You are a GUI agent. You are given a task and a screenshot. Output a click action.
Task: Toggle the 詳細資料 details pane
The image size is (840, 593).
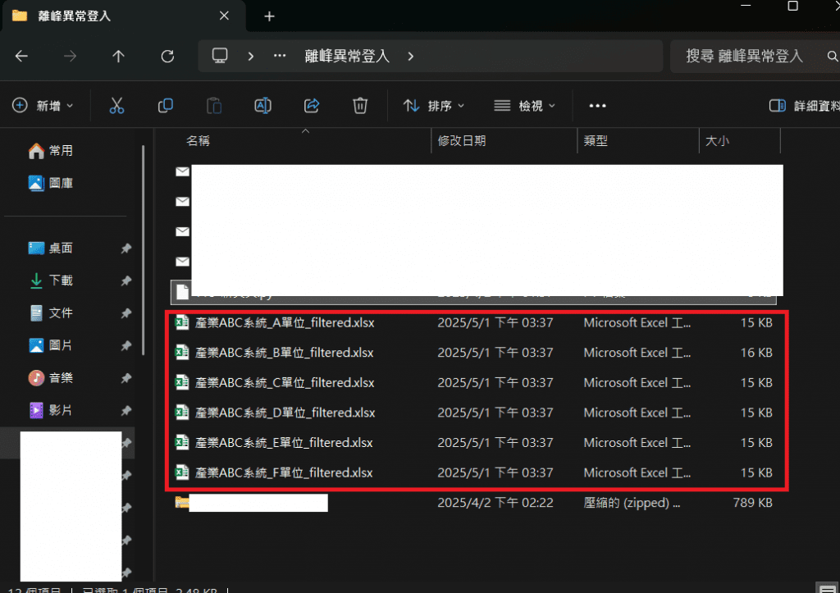coord(804,106)
